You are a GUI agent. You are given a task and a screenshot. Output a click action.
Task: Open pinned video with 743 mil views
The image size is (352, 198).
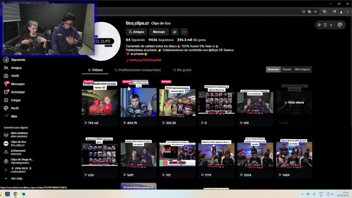(100, 102)
